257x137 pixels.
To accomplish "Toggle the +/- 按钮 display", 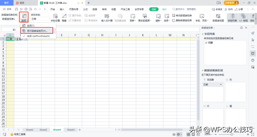I will [243, 18].
